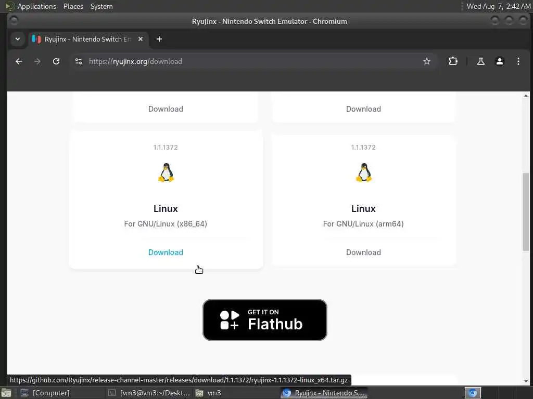Viewport: 533px width, 399px height.
Task: Click the forward navigation arrow
Action: point(37,61)
